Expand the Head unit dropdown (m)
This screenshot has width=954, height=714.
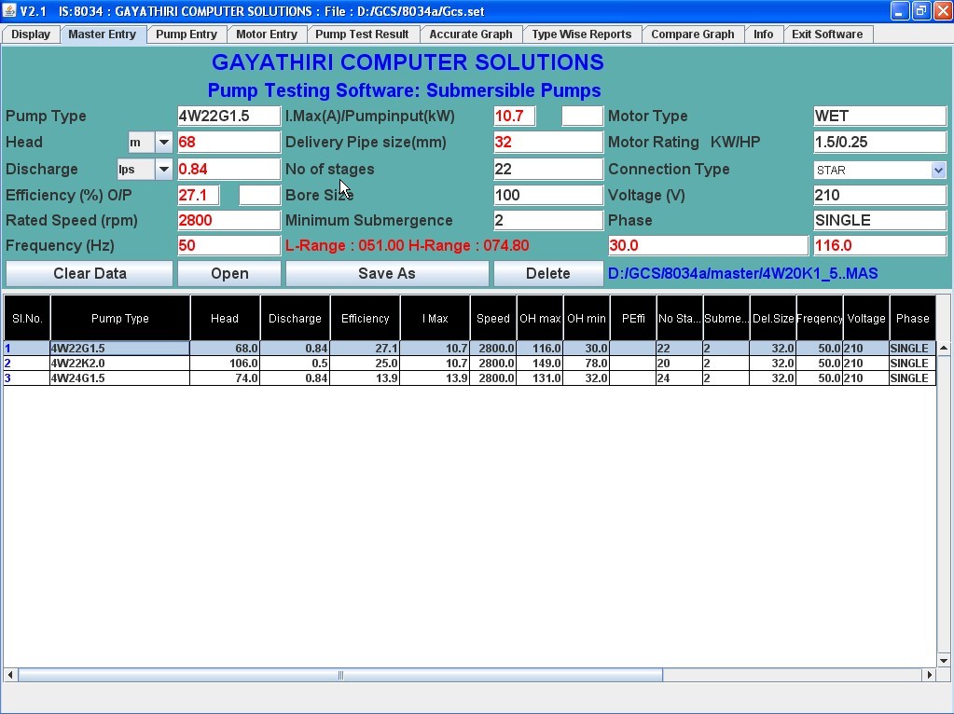[164, 143]
